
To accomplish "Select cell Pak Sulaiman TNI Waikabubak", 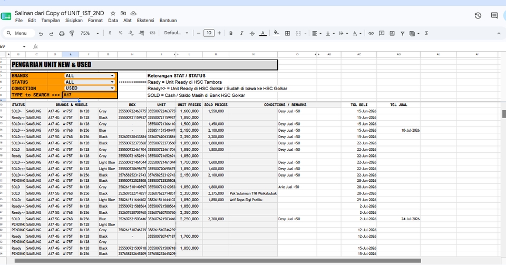I will pyautogui.click(x=254, y=193).
